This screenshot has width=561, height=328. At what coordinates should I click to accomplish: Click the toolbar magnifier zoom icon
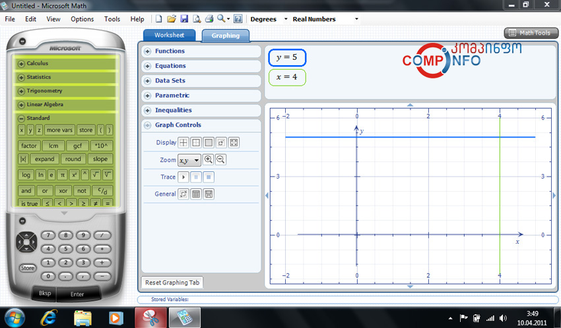click(222, 18)
